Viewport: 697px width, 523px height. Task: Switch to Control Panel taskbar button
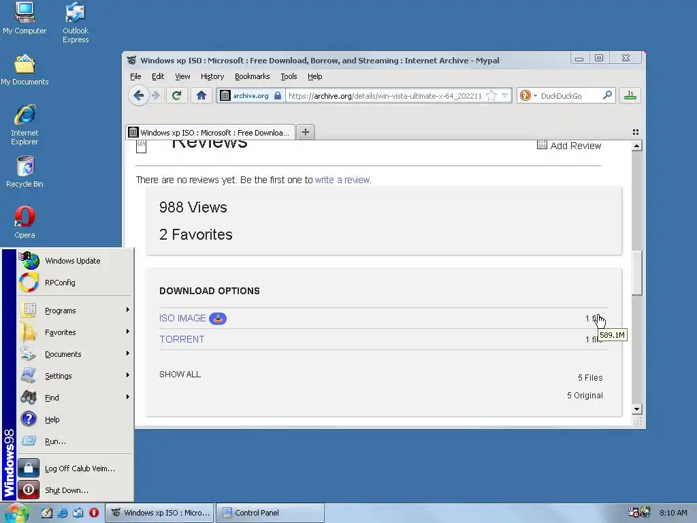click(x=270, y=513)
